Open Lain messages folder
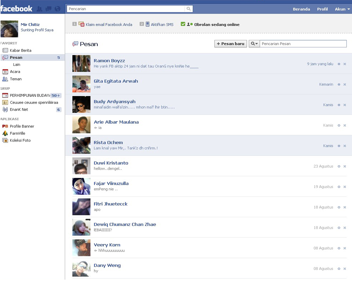Viewport: 352px width, 281px height. tap(16, 64)
